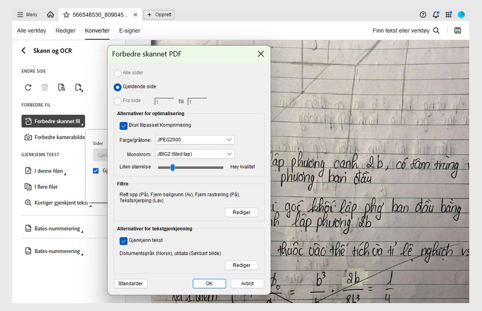482x311 pixels.
Task: Disable the Gjenkjenn tekst checkbox
Action: [123, 241]
